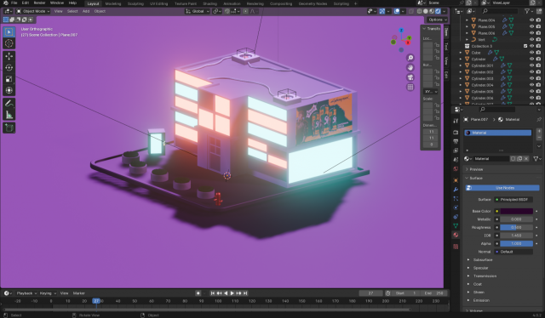Open the Output properties tab
545x318 pixels.
(x=456, y=141)
